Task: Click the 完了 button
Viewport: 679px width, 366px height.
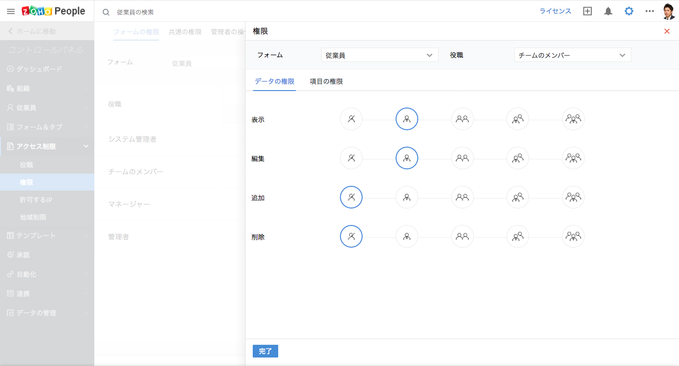Action: click(265, 351)
